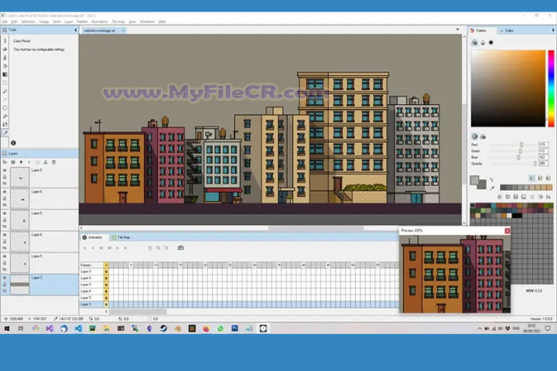Switch to the Editor tab
This screenshot has width=557, height=371.
click(x=507, y=31)
